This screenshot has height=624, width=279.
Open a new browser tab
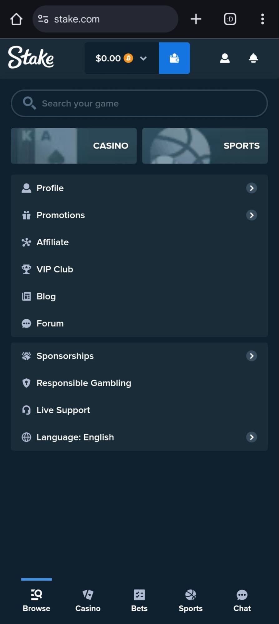pyautogui.click(x=196, y=19)
